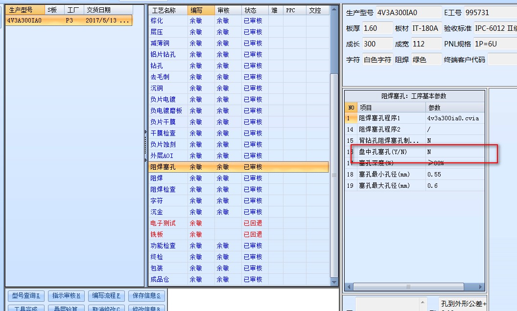Click the 编写 column header
Viewport: 517px width, 311px height.
coord(201,11)
